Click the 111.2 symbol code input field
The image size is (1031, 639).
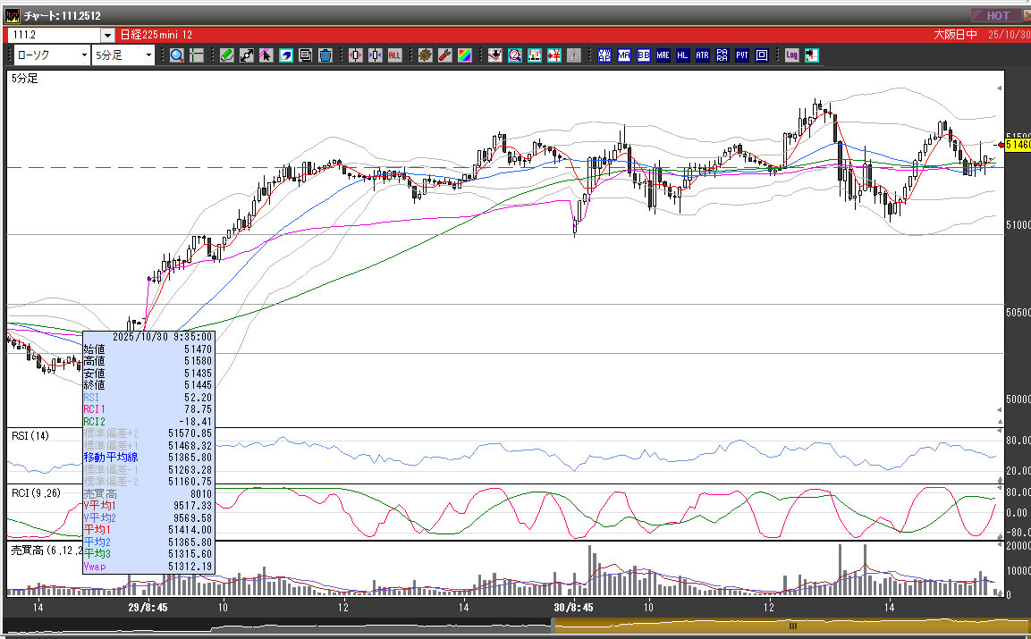(54, 35)
